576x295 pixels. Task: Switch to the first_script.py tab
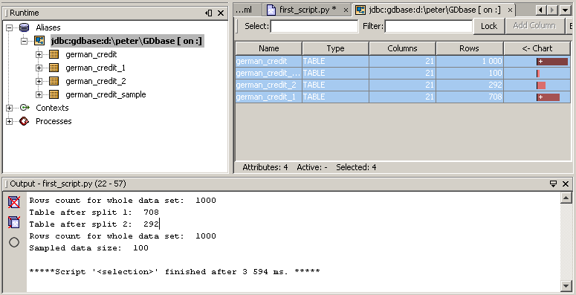(308, 10)
